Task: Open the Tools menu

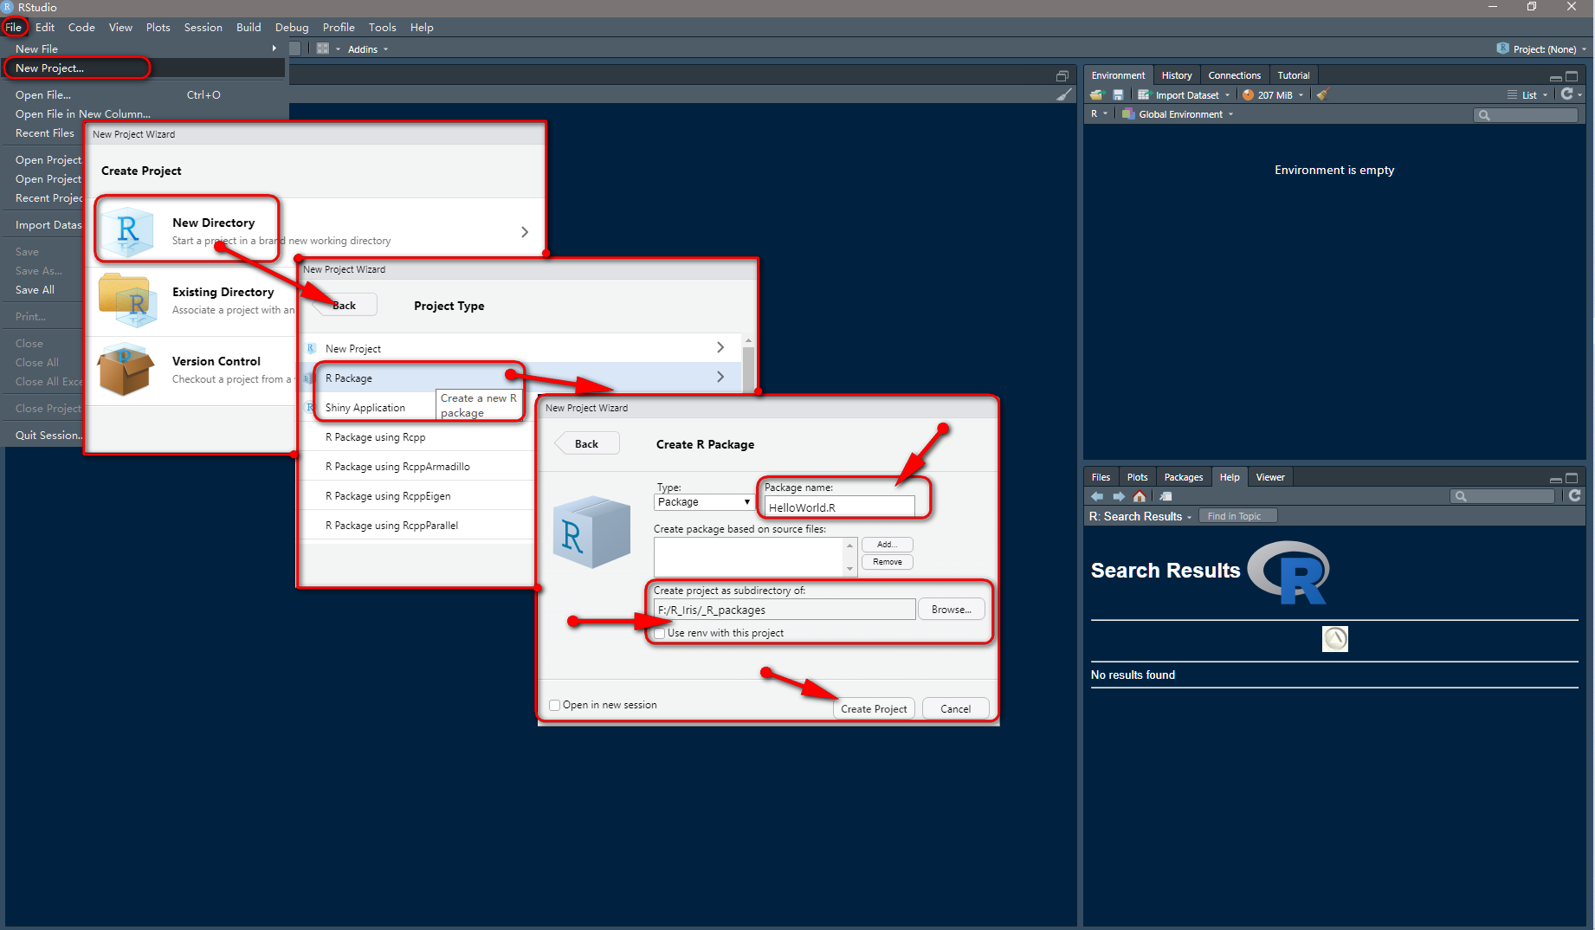Action: (382, 27)
